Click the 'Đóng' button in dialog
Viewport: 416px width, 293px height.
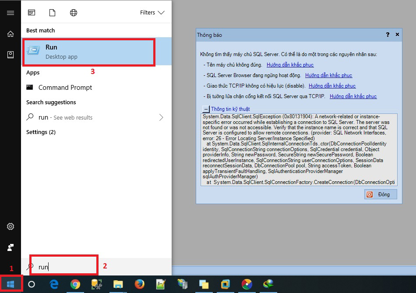tap(381, 194)
